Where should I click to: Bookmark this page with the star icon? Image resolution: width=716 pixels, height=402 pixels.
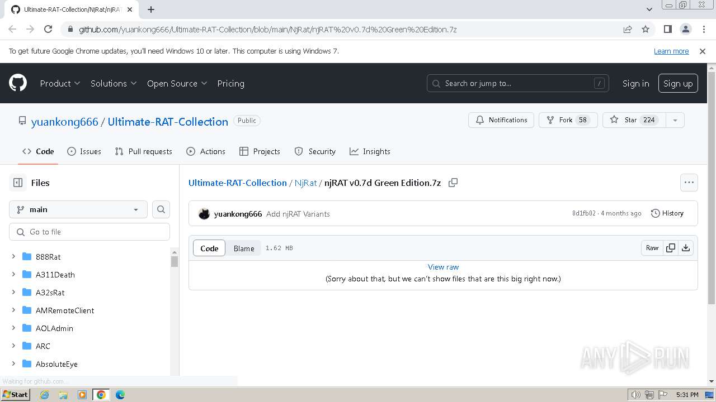tap(646, 29)
